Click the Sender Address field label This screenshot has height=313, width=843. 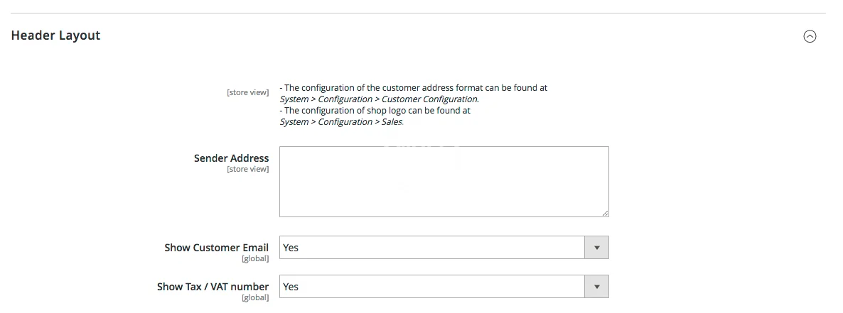tap(231, 158)
